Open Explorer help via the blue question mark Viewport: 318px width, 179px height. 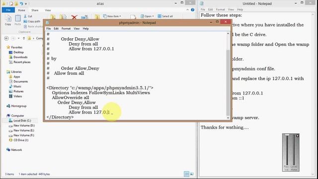[193, 10]
